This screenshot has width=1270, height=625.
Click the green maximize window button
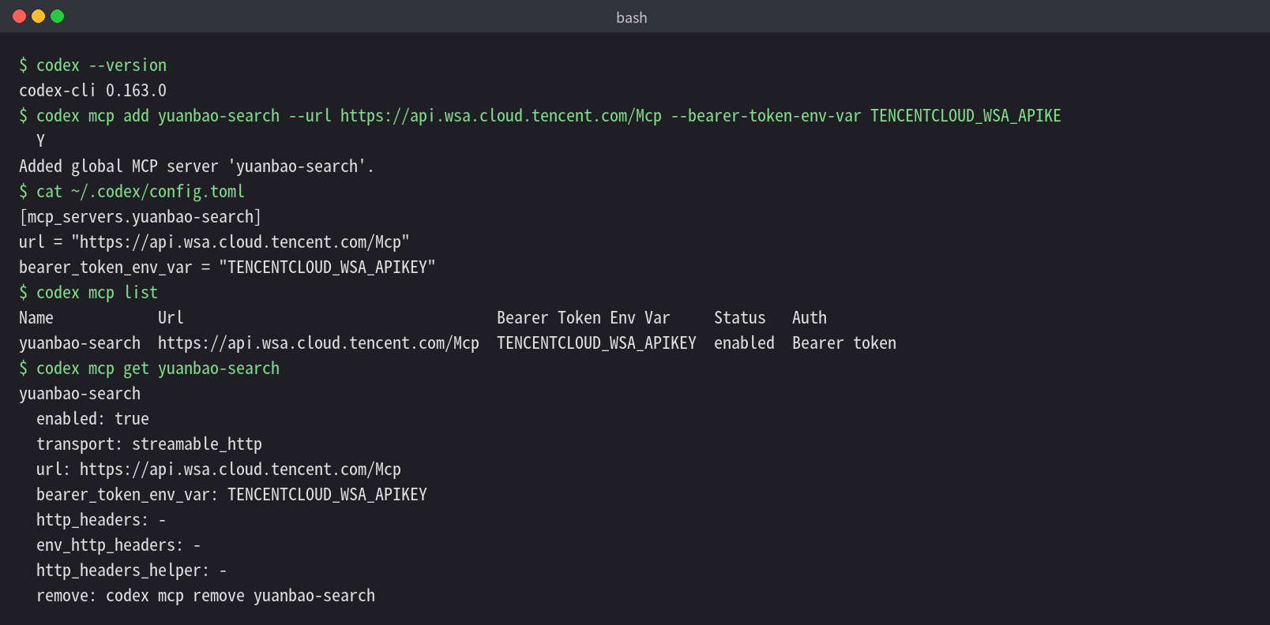tap(58, 17)
